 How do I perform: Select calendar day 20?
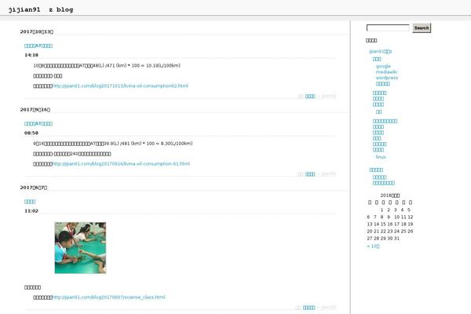click(370, 232)
